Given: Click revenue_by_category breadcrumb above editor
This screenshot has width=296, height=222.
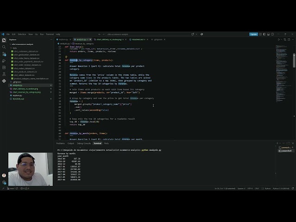Looking at the screenshot, I should point(83,43).
